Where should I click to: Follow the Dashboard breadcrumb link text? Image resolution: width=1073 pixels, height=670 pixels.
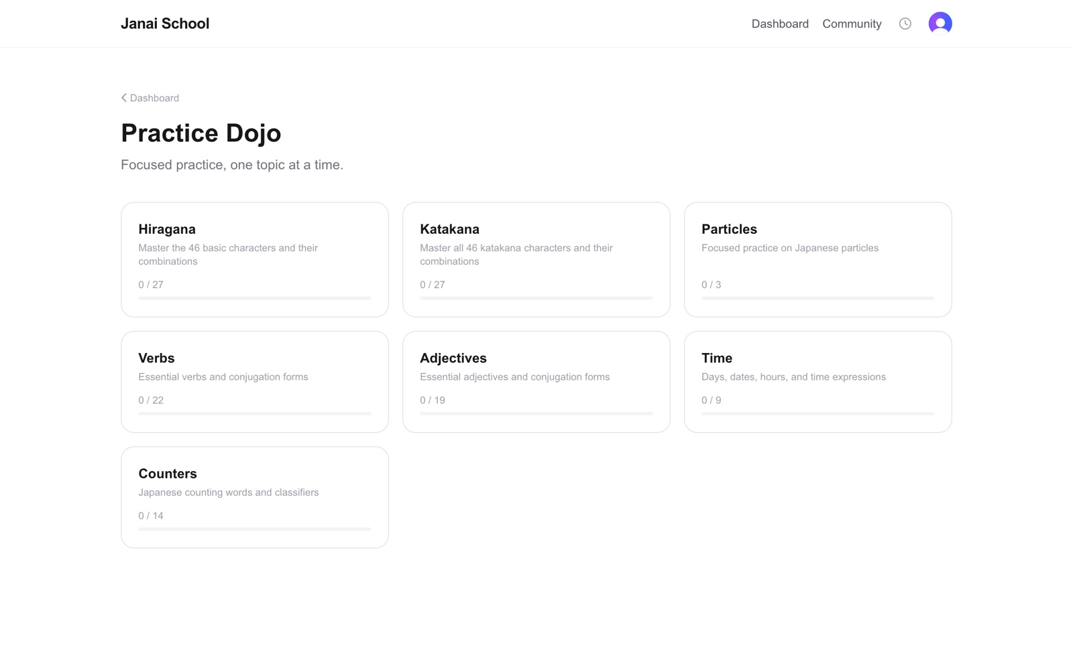tap(154, 98)
